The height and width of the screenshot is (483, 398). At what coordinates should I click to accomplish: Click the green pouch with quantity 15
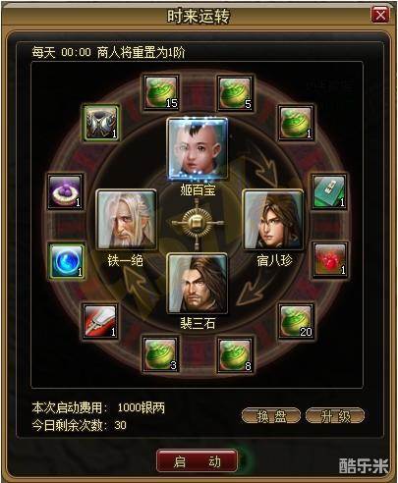(x=161, y=92)
